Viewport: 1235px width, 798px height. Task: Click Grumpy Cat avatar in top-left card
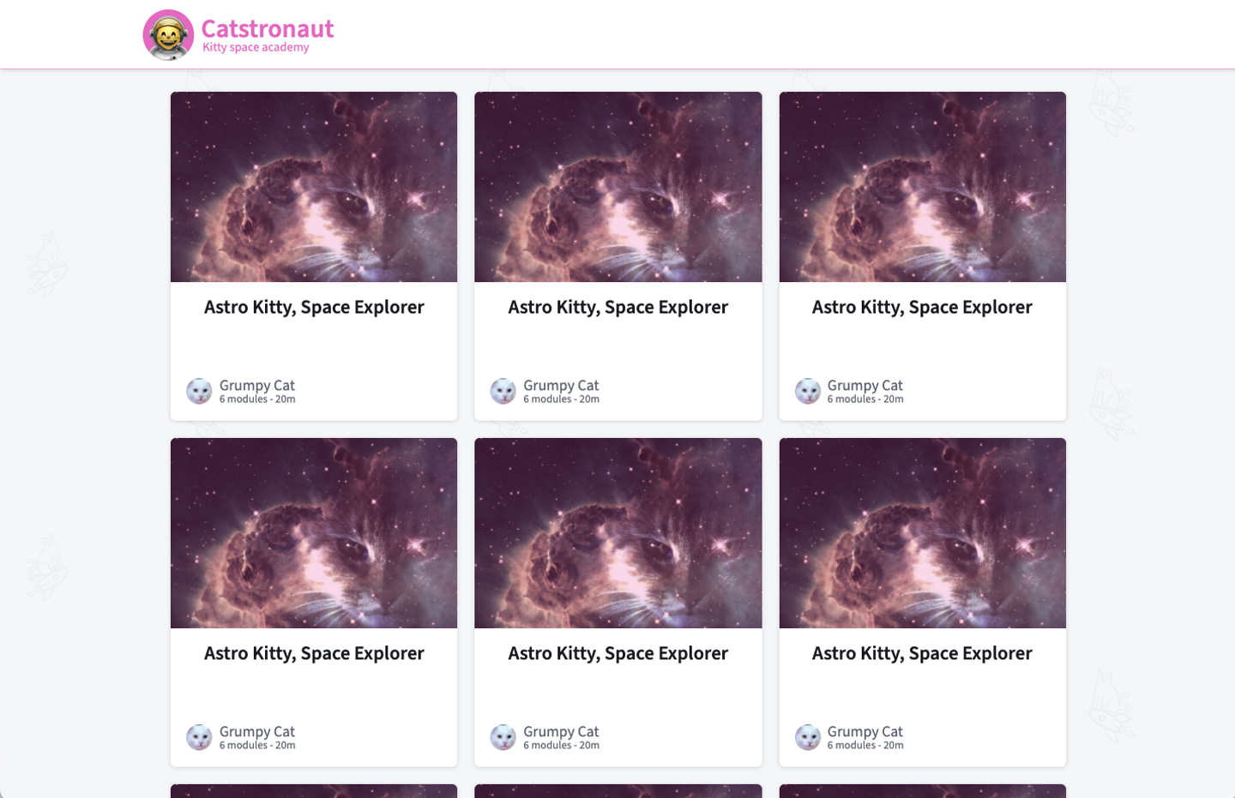(199, 391)
